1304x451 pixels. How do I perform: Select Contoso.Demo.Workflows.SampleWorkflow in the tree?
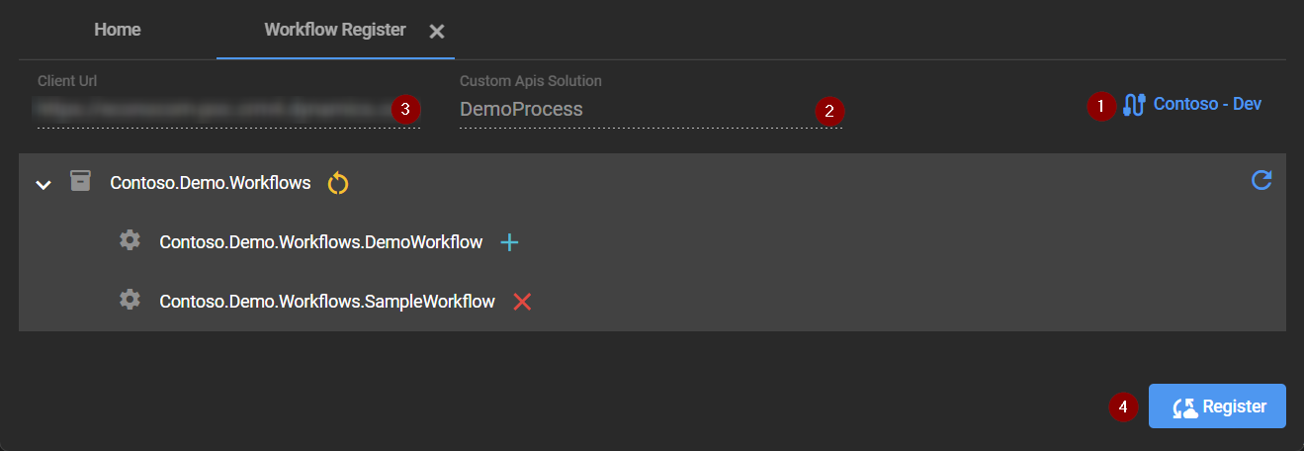click(327, 302)
